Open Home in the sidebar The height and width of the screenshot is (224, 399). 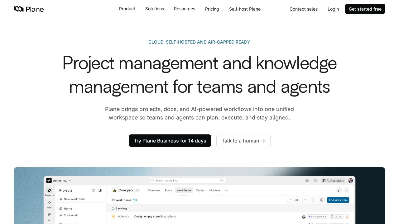click(x=66, y=208)
